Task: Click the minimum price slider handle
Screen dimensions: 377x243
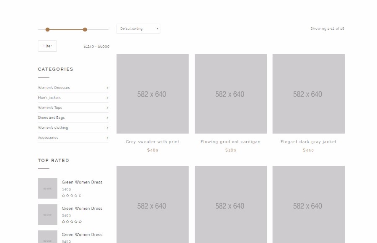Action: click(48, 30)
